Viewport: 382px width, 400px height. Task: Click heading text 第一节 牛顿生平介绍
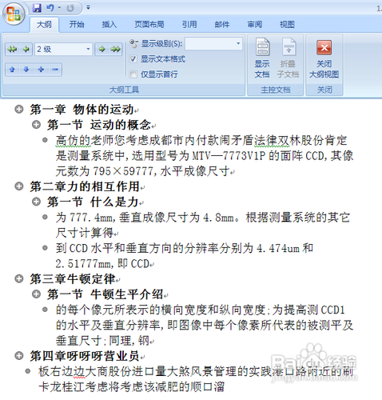pos(105,294)
